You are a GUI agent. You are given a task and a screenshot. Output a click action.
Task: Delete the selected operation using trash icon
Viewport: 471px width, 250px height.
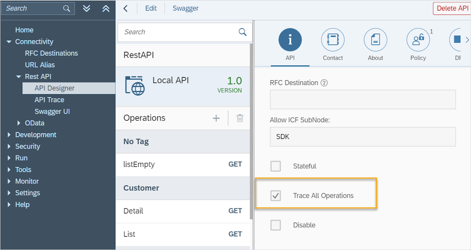(x=240, y=118)
